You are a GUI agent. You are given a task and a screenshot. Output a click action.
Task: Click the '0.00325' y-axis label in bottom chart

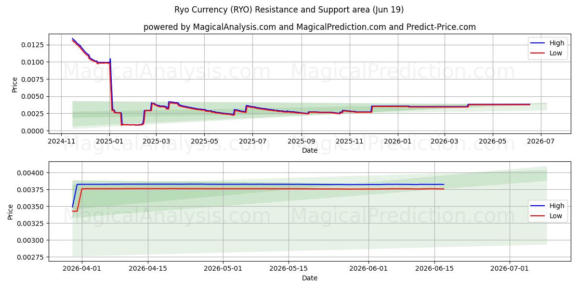pos(32,223)
